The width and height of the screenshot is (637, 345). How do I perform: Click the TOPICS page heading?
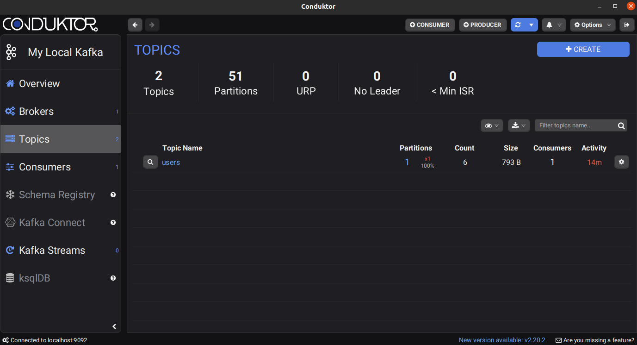click(x=157, y=50)
